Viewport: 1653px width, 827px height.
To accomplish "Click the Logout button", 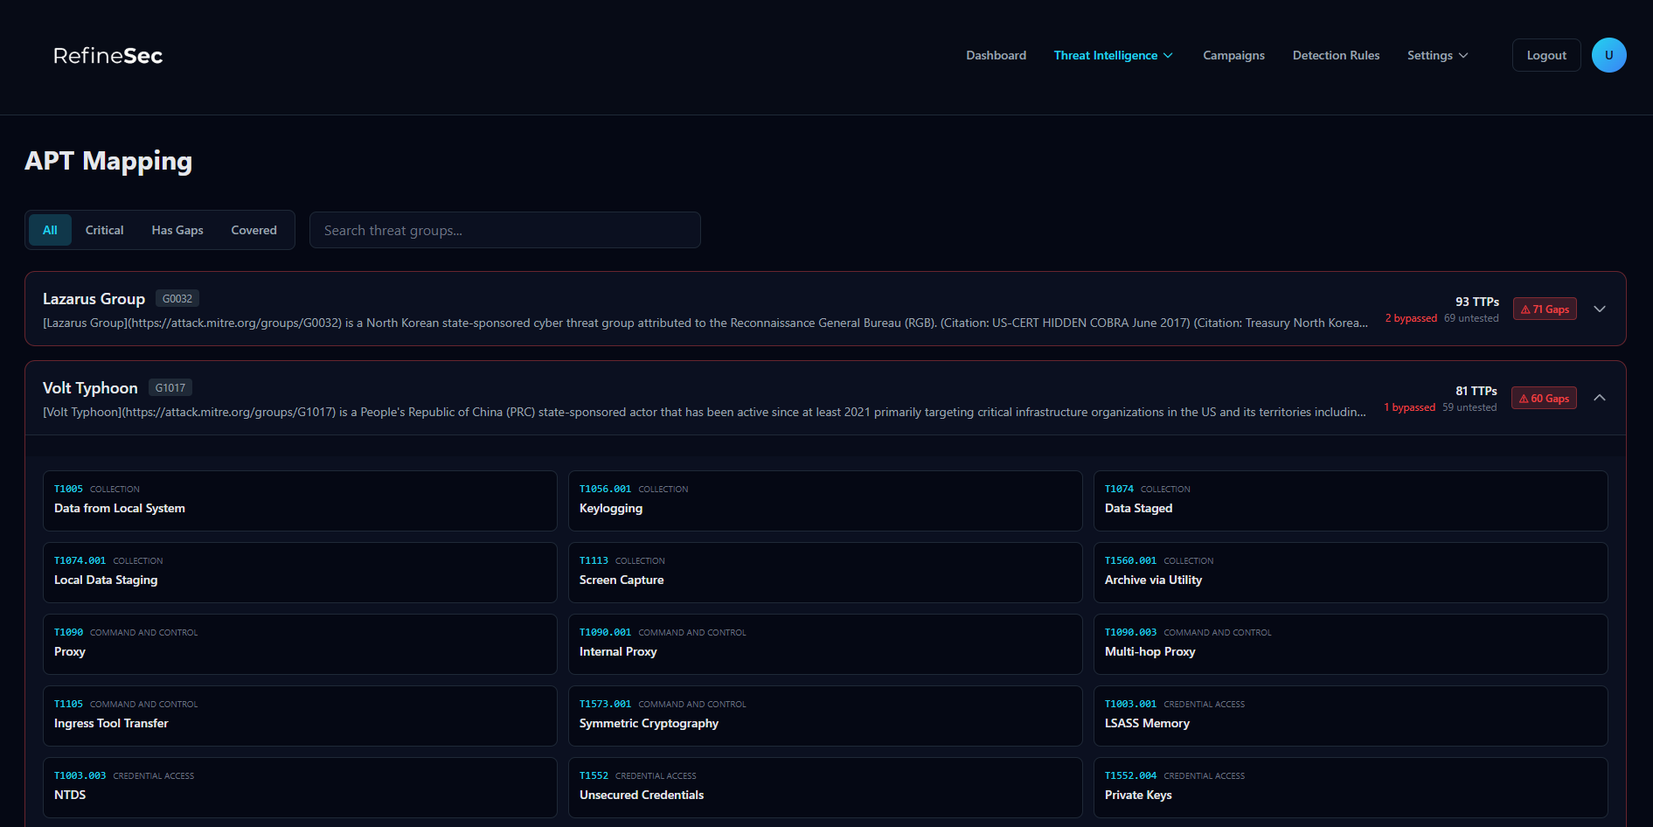I will coord(1545,54).
